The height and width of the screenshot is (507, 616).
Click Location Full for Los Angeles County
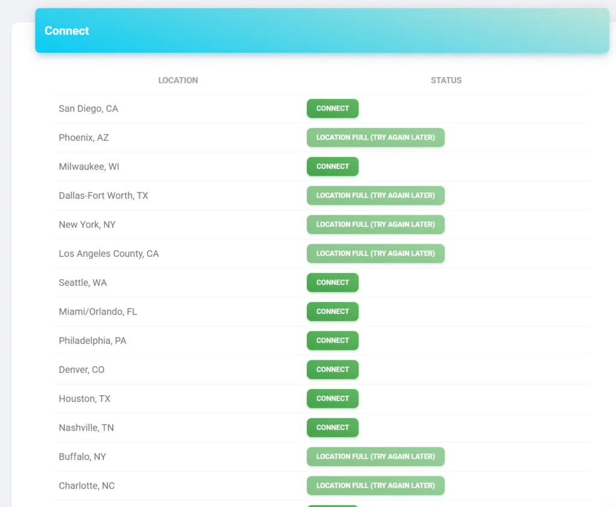(x=375, y=254)
